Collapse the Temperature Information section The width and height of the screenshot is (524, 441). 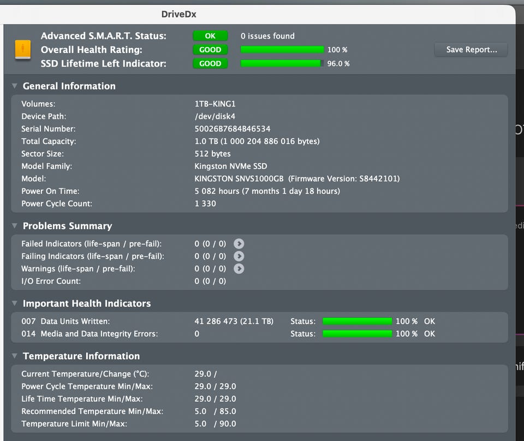click(x=14, y=356)
